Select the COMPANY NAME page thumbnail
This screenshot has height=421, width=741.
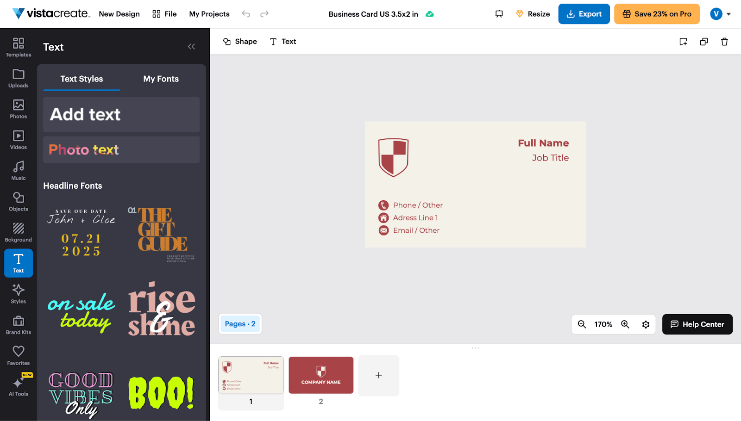tap(320, 375)
